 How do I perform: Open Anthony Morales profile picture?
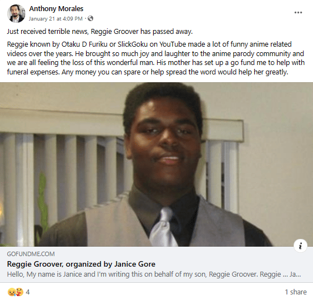click(x=16, y=13)
